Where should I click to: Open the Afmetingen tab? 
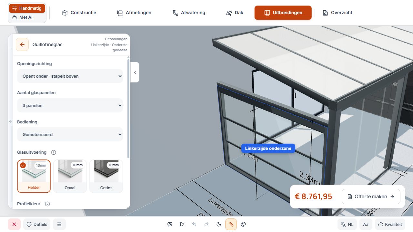click(134, 13)
